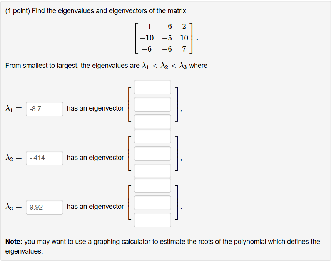Select the top entry of λ1's eigenvector
The height and width of the screenshot is (262, 334).
152,87
